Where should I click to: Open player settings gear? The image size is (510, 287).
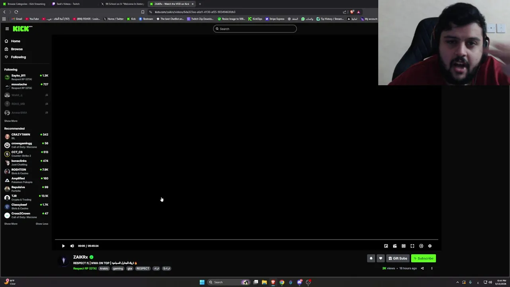(430, 246)
